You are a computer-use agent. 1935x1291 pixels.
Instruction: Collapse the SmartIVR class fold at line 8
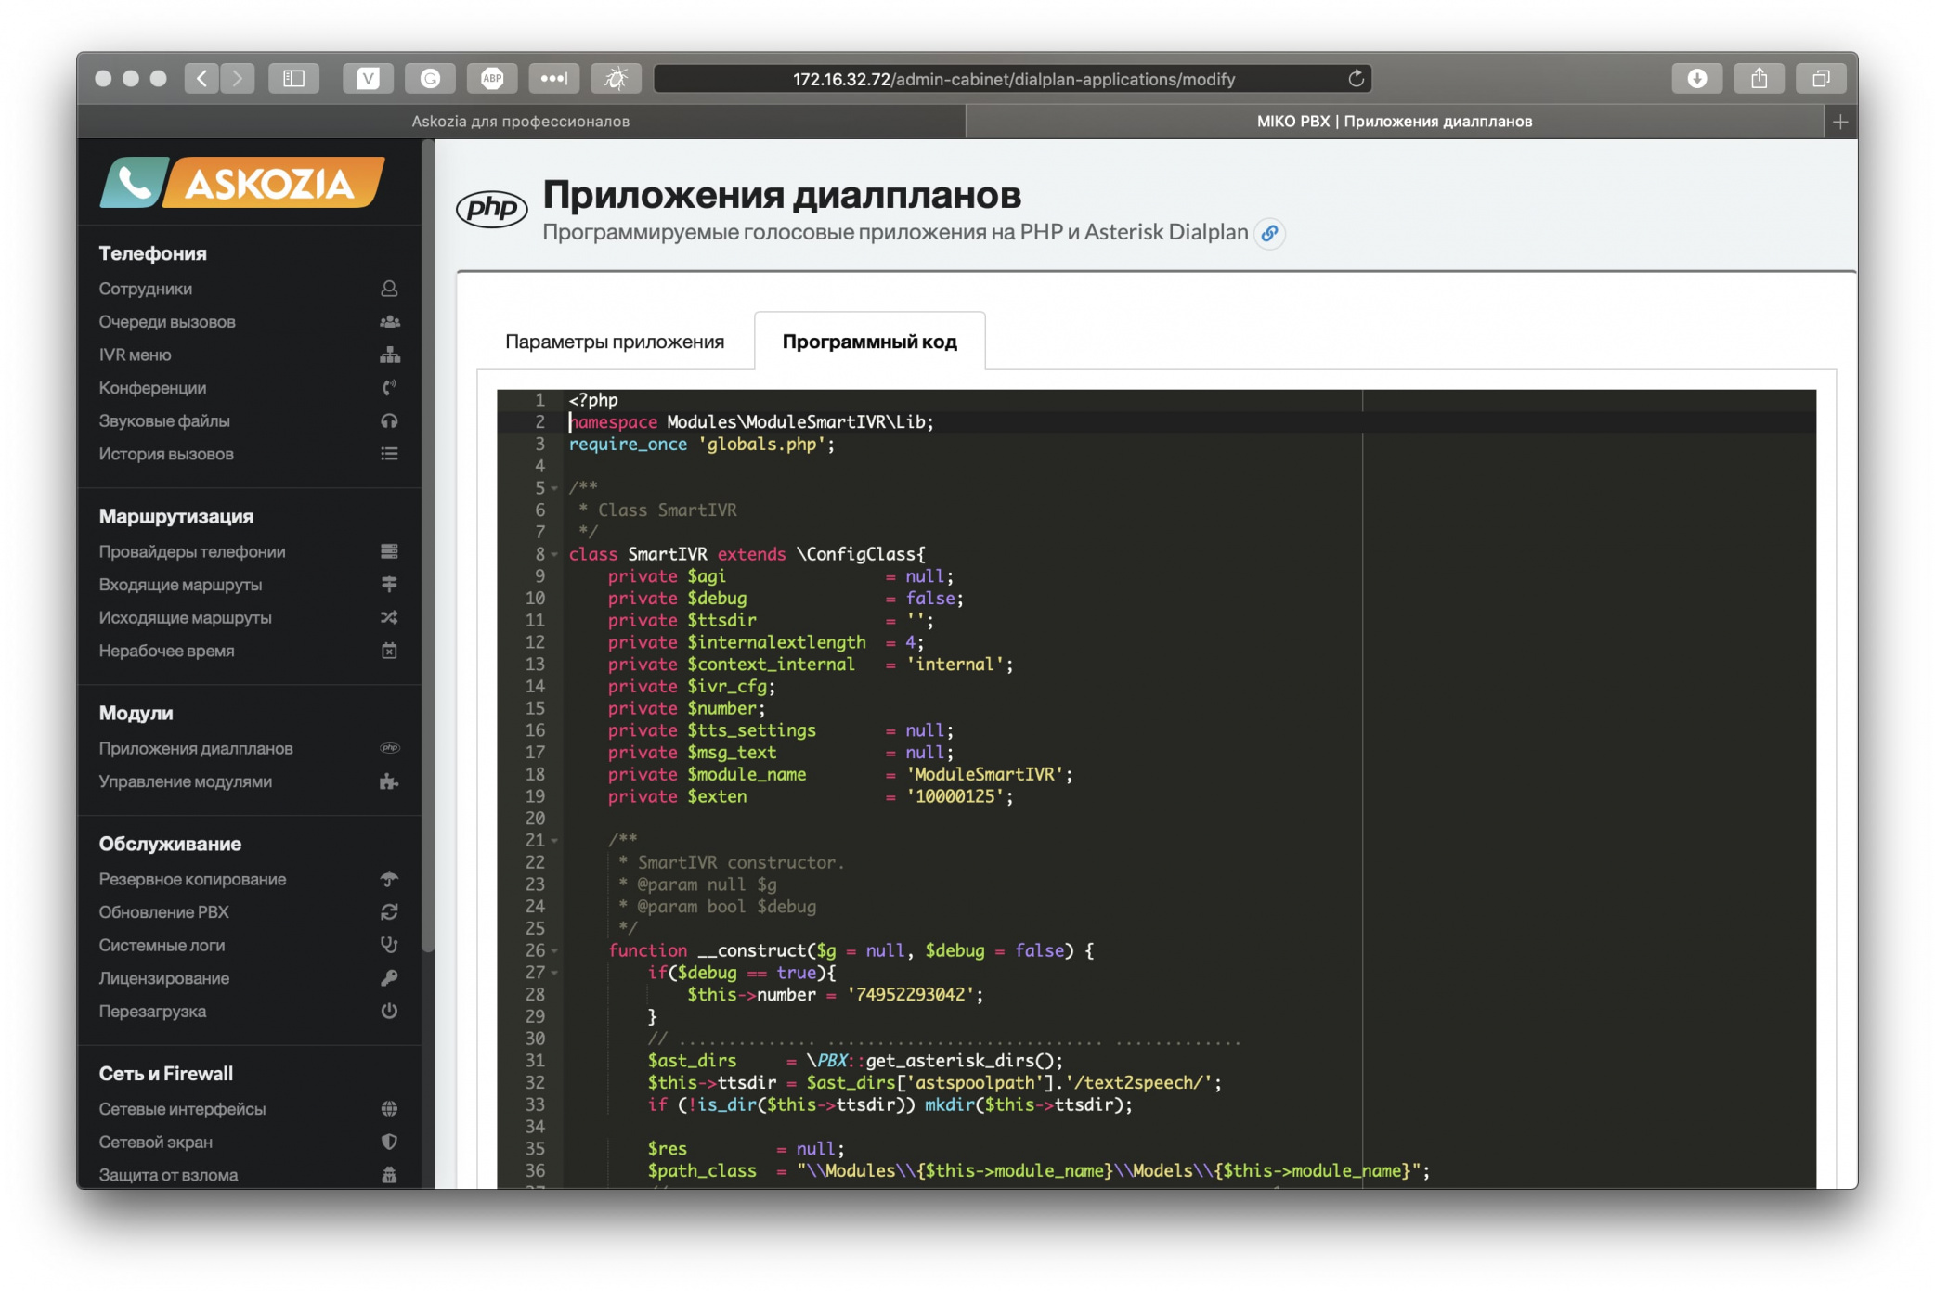coord(554,553)
